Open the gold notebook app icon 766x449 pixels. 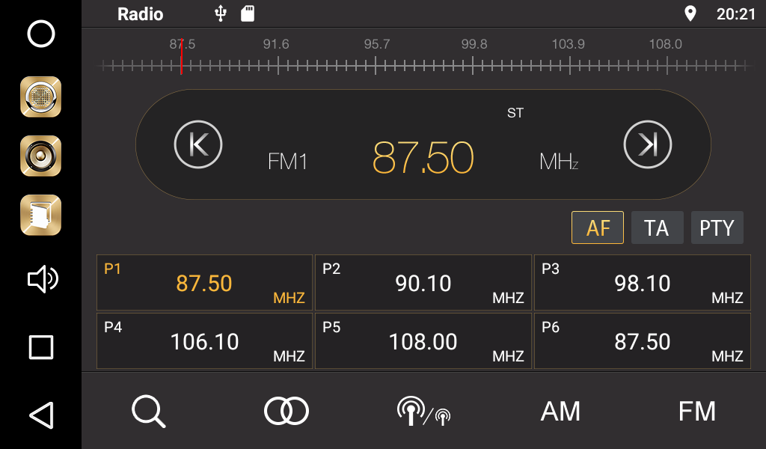(x=41, y=215)
